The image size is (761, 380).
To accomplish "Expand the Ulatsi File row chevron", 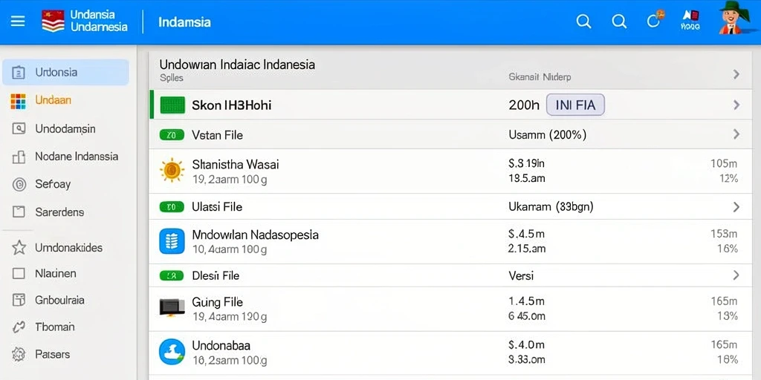I will (736, 207).
